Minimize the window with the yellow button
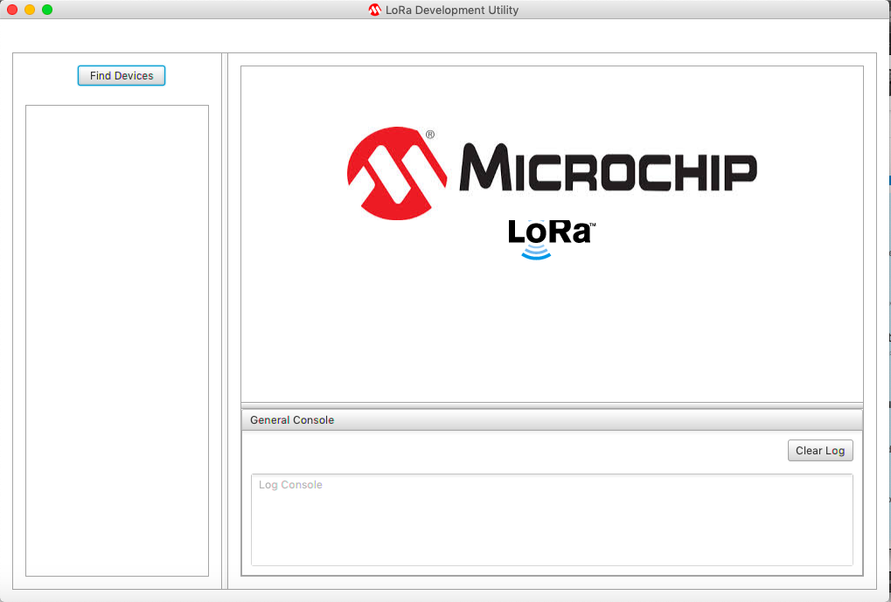 (30, 10)
